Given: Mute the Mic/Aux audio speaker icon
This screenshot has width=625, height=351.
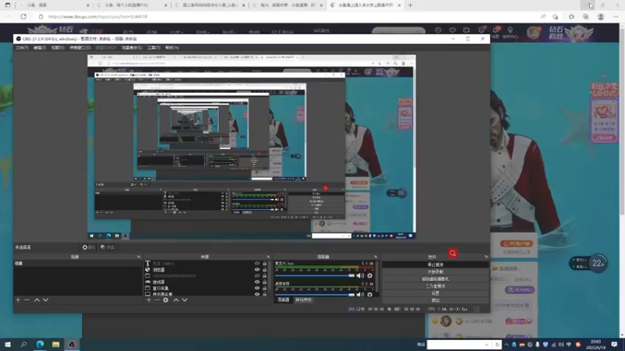Looking at the screenshot, I should [x=360, y=275].
